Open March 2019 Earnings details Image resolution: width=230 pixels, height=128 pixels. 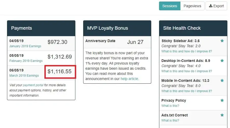point(24,76)
